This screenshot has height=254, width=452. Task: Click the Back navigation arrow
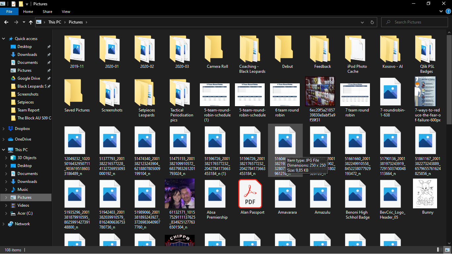point(6,22)
